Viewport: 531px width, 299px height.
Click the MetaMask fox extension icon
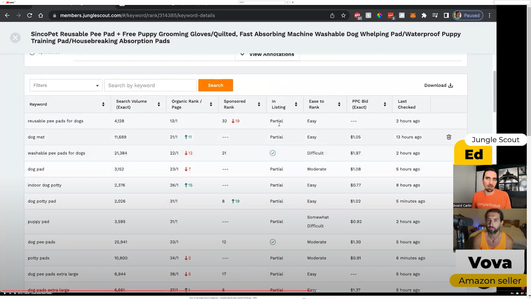click(413, 15)
